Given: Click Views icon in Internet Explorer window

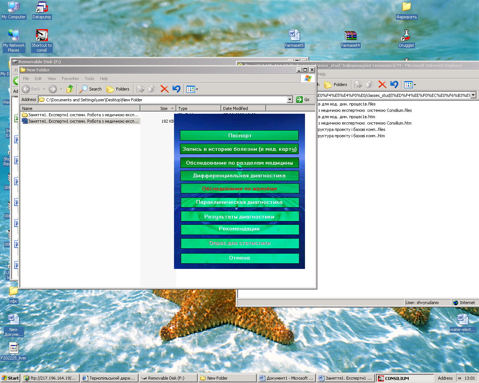Looking at the screenshot, I should point(408,85).
